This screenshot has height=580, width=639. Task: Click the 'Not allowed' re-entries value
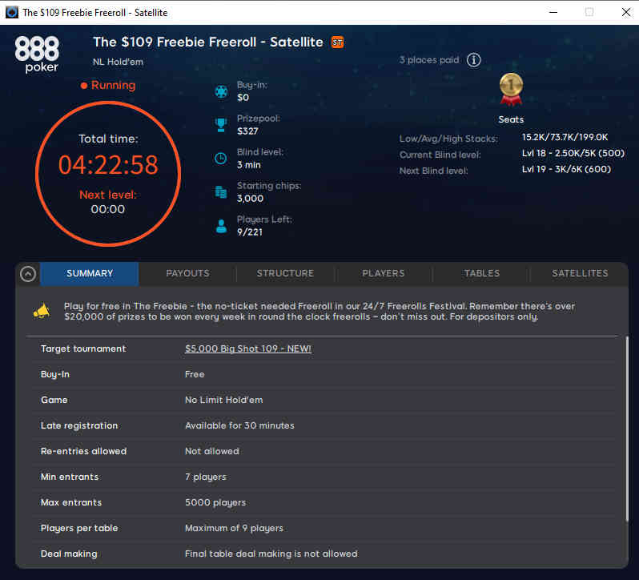point(212,451)
